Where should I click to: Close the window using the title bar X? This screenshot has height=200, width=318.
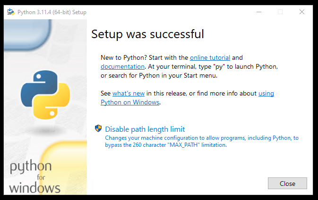click(302, 12)
